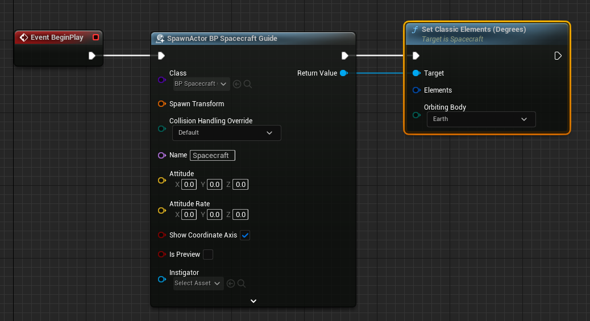Viewport: 590px width, 321px height.
Task: Click the Return Value output pin
Action: click(x=343, y=73)
